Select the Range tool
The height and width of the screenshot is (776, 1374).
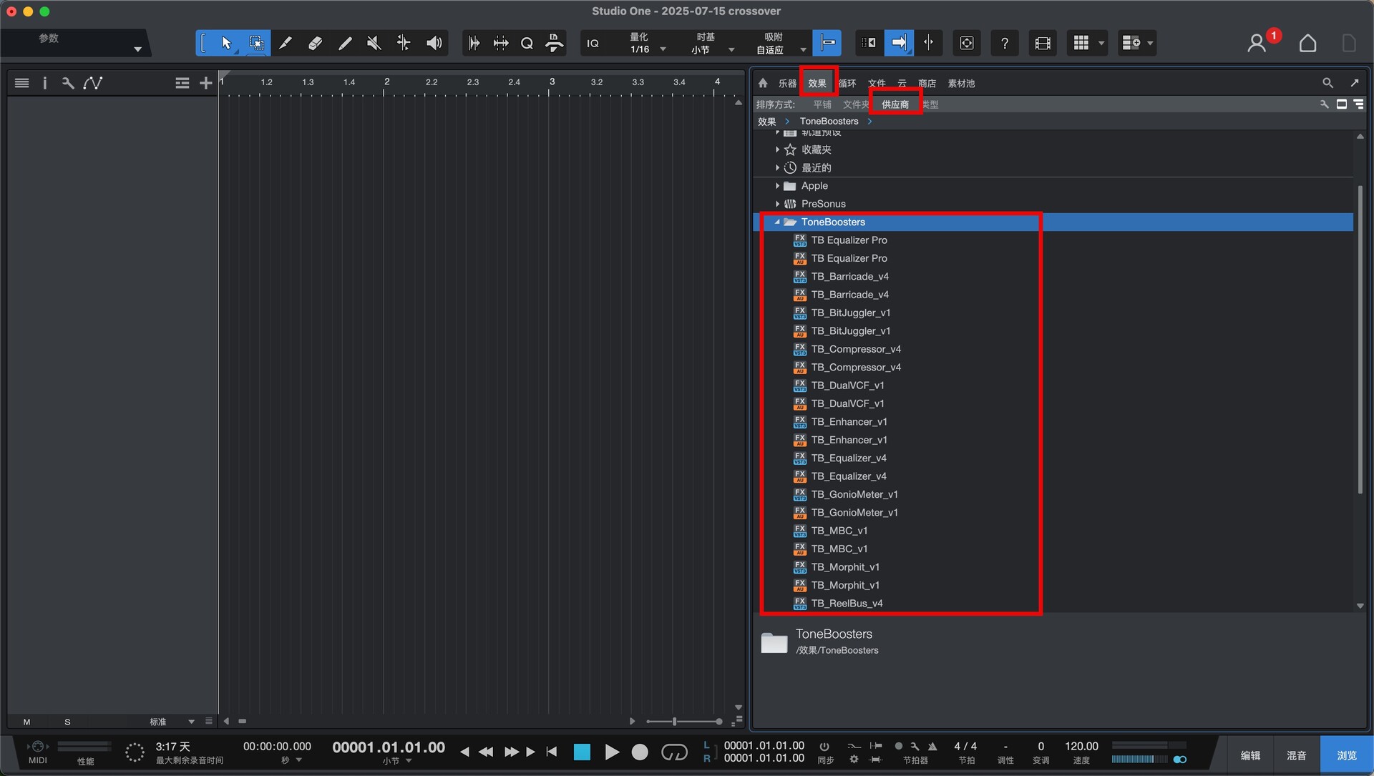click(x=255, y=43)
